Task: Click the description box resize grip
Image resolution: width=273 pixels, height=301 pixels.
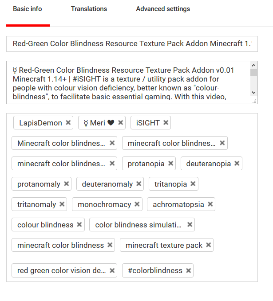Action: (x=254, y=102)
